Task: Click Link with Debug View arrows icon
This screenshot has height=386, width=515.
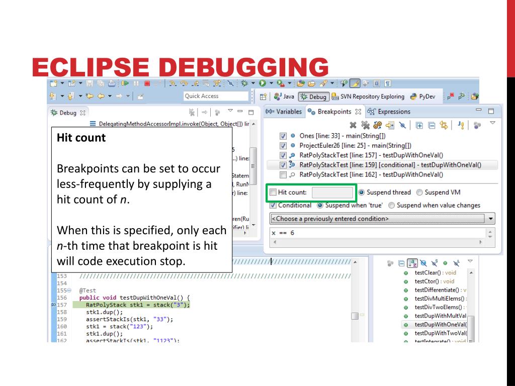Action: [444, 125]
